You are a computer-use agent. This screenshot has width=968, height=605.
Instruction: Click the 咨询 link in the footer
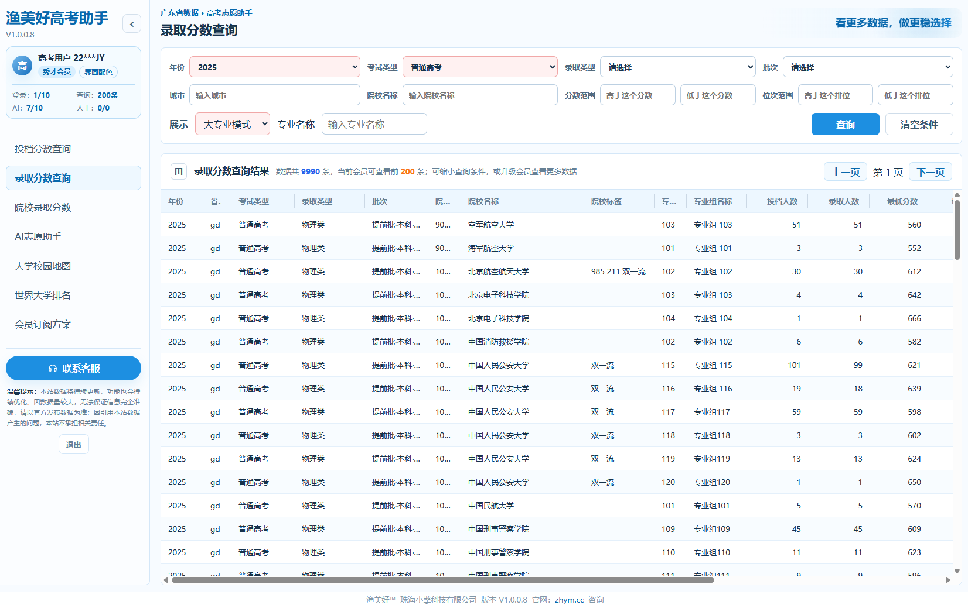(x=596, y=600)
